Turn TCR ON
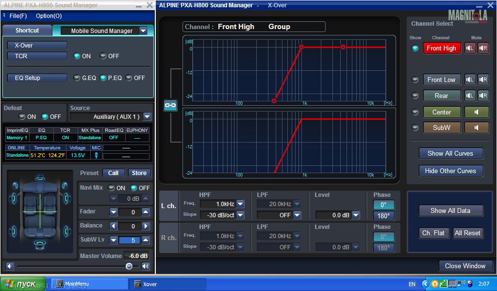497x291 pixels. click(x=77, y=56)
